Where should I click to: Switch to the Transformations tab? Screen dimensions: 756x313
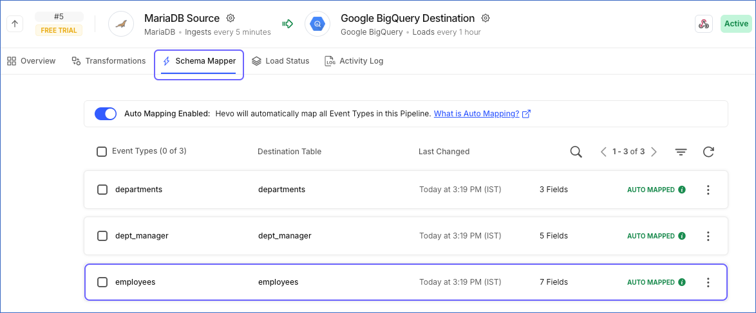click(x=108, y=61)
